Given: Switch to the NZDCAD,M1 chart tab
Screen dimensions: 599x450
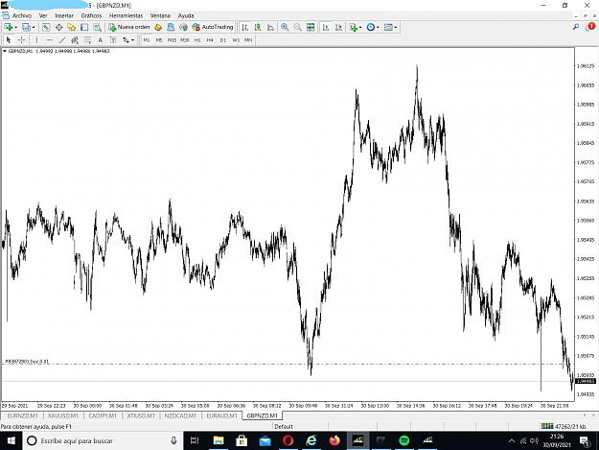Looking at the screenshot, I should click(x=180, y=415).
